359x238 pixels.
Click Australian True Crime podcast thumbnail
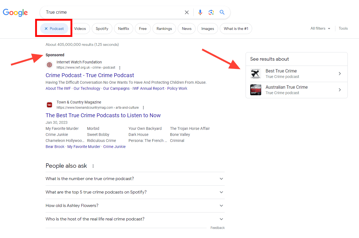(x=256, y=90)
